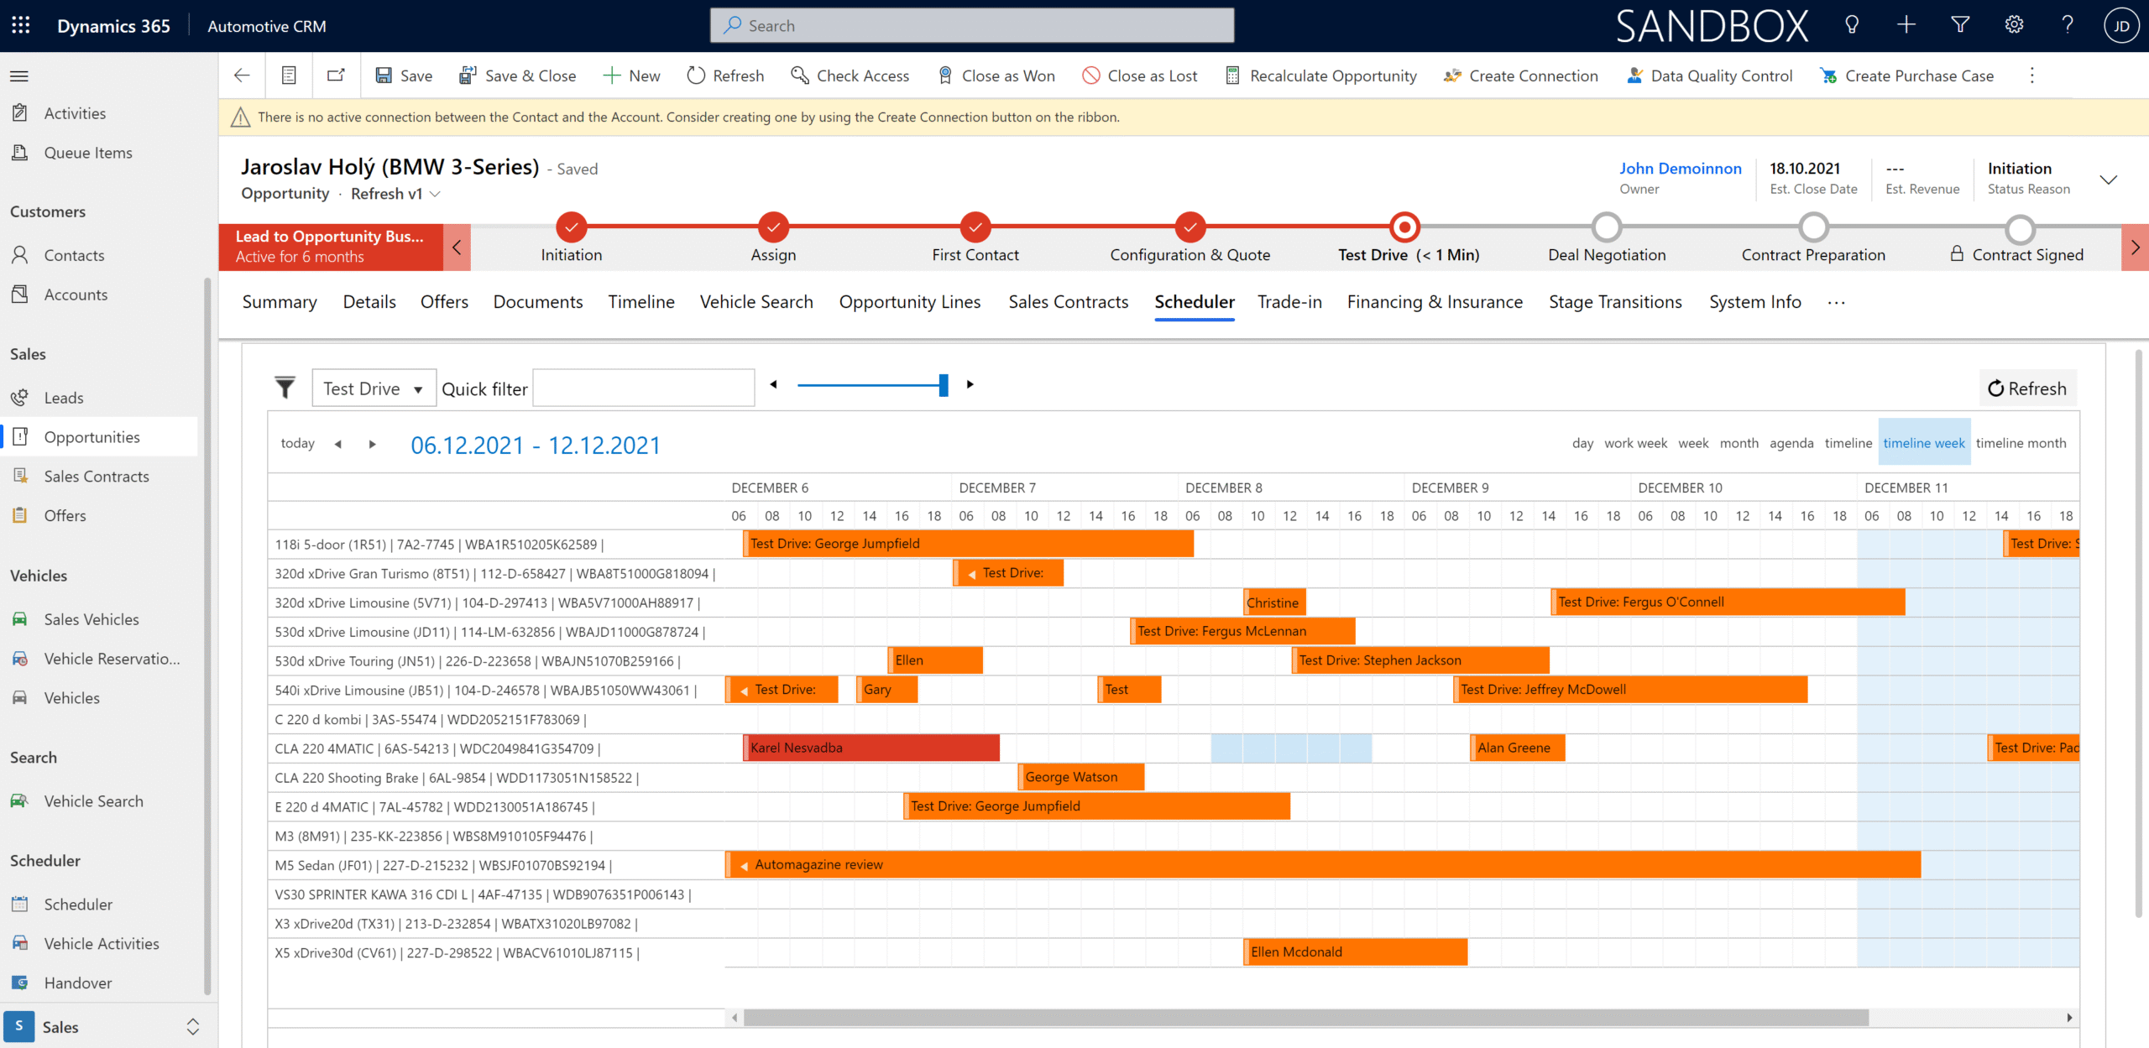The image size is (2149, 1048).
Task: Click the lightbulb assistant icon in header
Action: coord(1852,25)
